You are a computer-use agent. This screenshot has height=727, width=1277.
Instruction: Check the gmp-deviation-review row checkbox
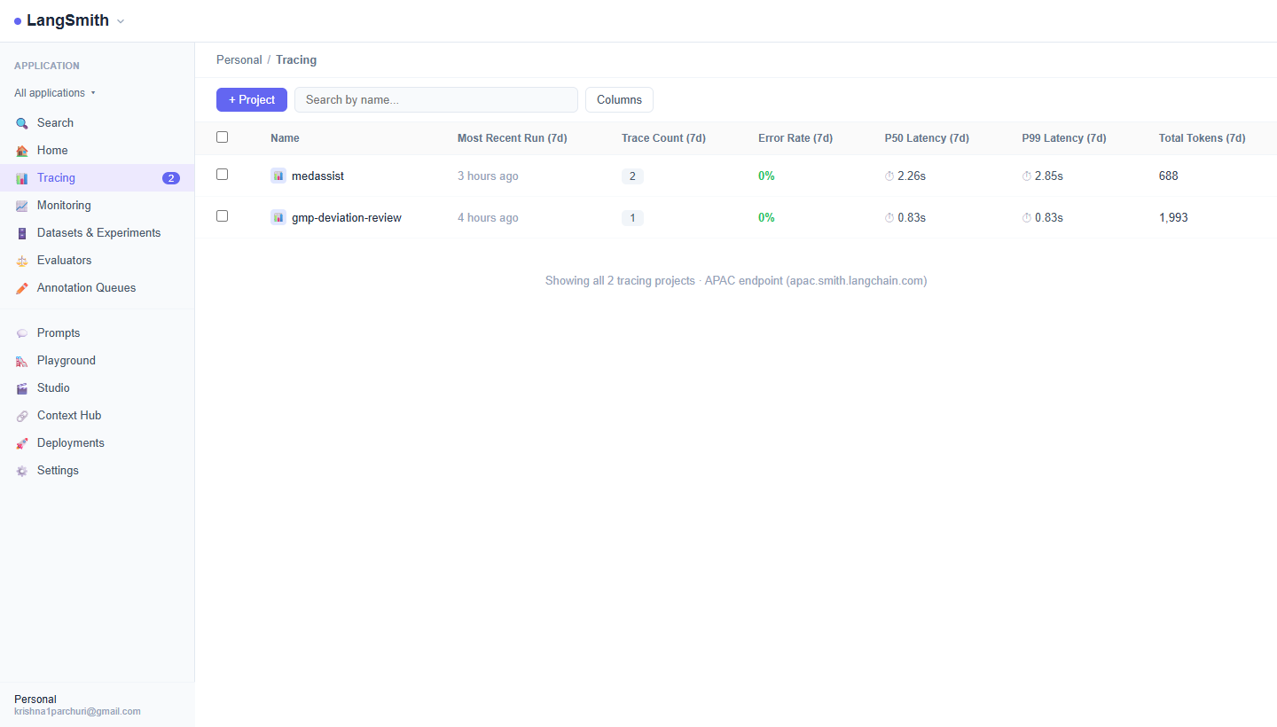(x=223, y=216)
